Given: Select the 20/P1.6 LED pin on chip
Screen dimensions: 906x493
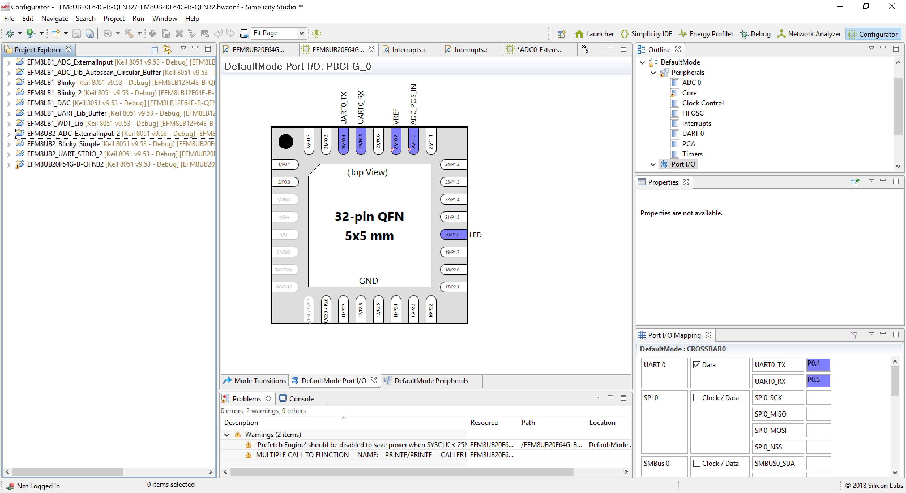Looking at the screenshot, I should (x=453, y=234).
